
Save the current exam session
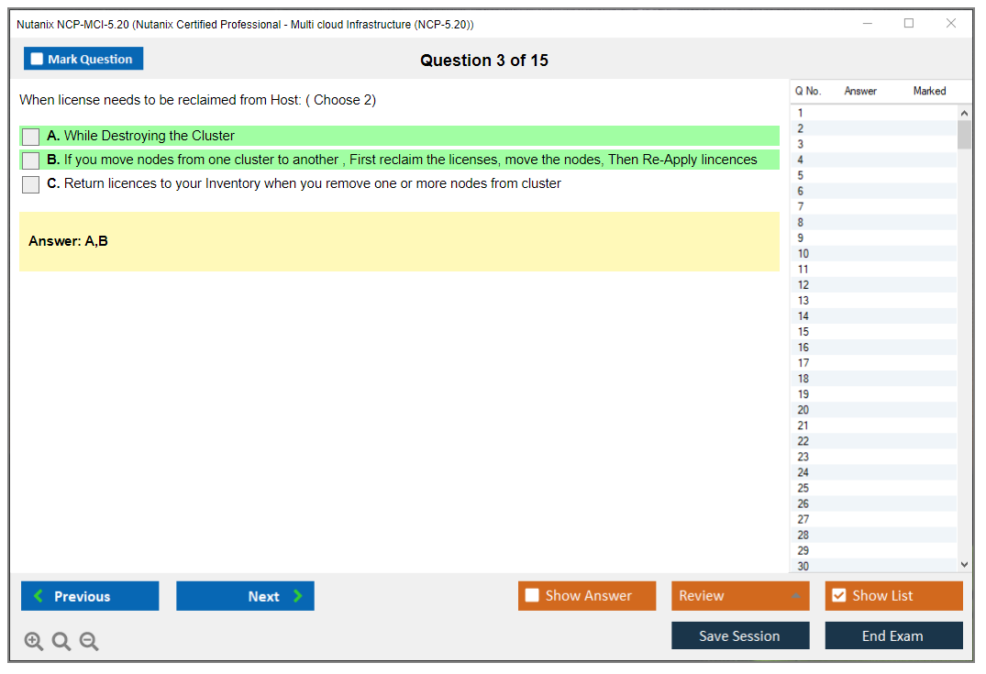coord(739,635)
